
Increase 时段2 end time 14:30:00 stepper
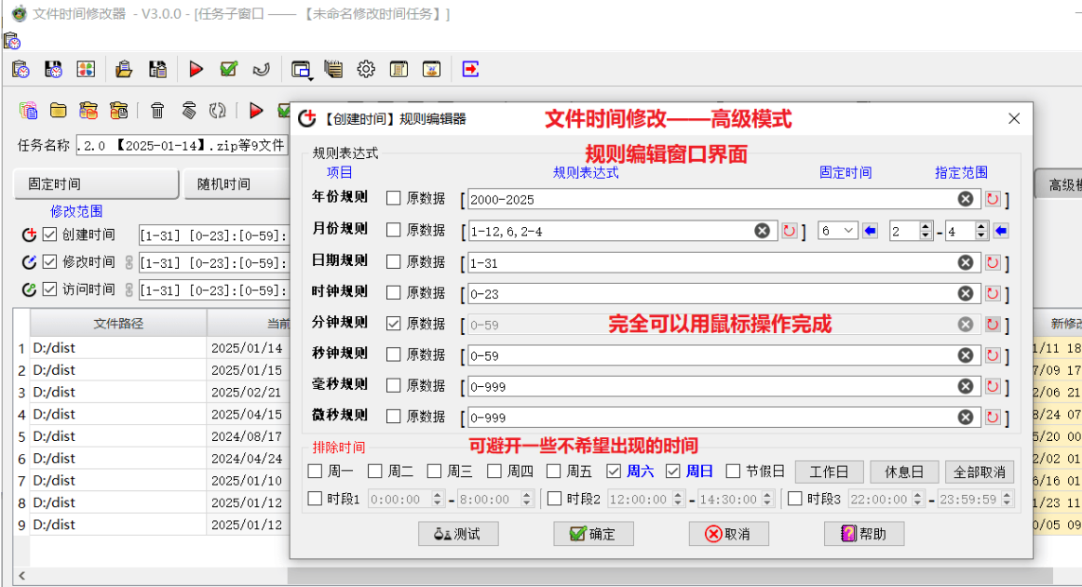click(767, 495)
